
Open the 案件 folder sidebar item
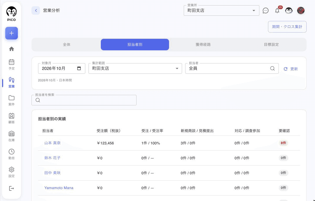tap(12, 100)
